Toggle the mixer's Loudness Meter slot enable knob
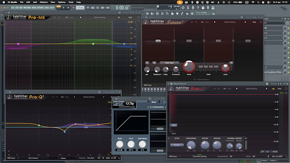This screenshot has height=163, width=290. 285,72
